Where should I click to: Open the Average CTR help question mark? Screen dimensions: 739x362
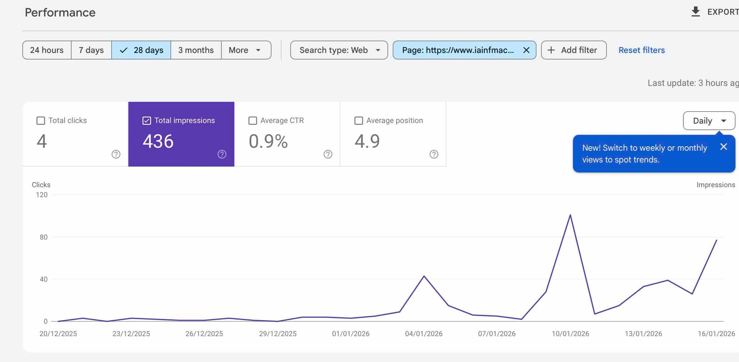click(x=328, y=154)
